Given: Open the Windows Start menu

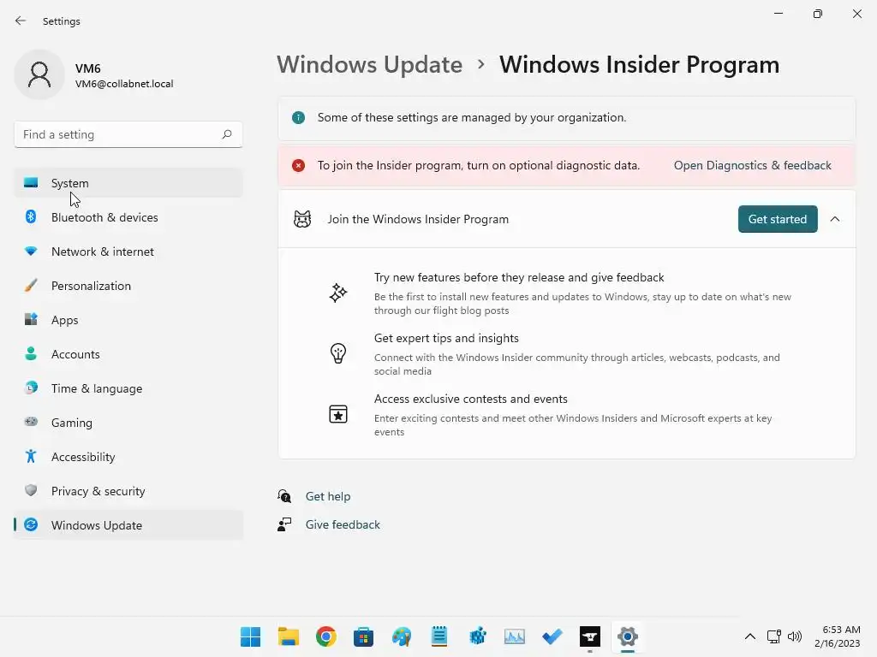Looking at the screenshot, I should [x=251, y=636].
